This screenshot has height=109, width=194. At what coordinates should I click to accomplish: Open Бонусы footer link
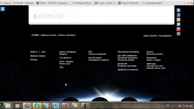[150, 52]
